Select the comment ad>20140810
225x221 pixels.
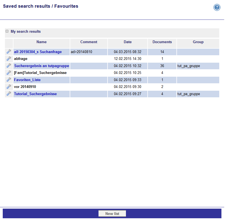[x=81, y=52]
